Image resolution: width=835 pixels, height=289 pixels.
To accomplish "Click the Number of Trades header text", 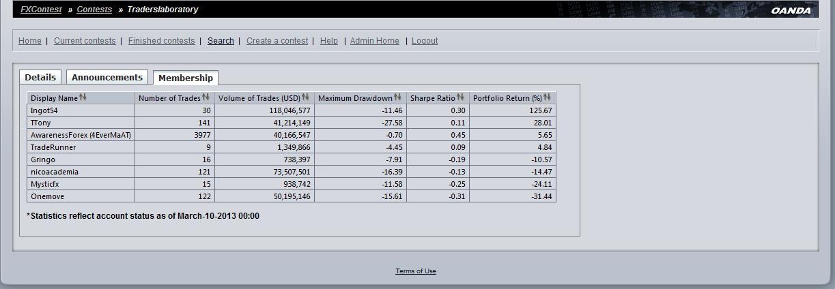I will (169, 98).
